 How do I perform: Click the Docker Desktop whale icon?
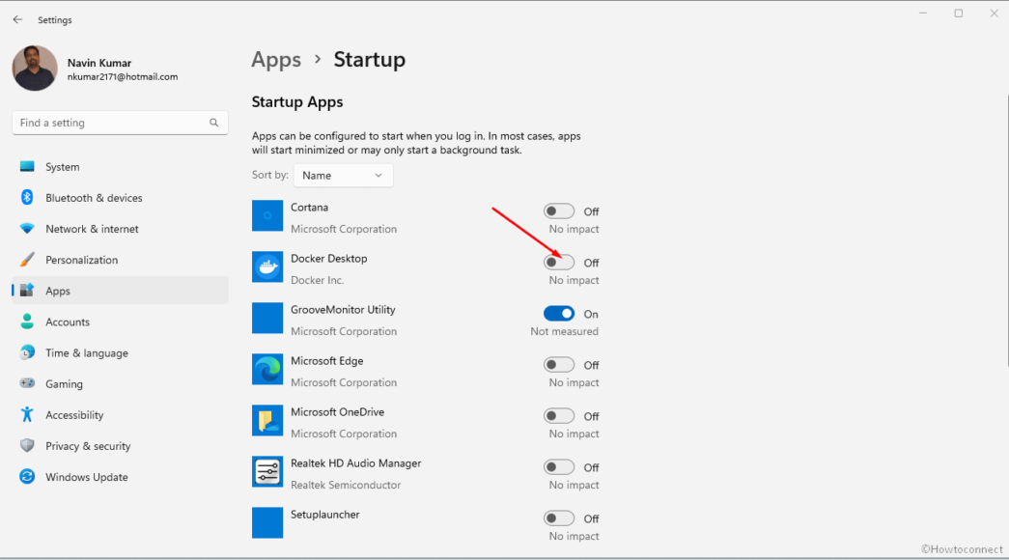[267, 266]
